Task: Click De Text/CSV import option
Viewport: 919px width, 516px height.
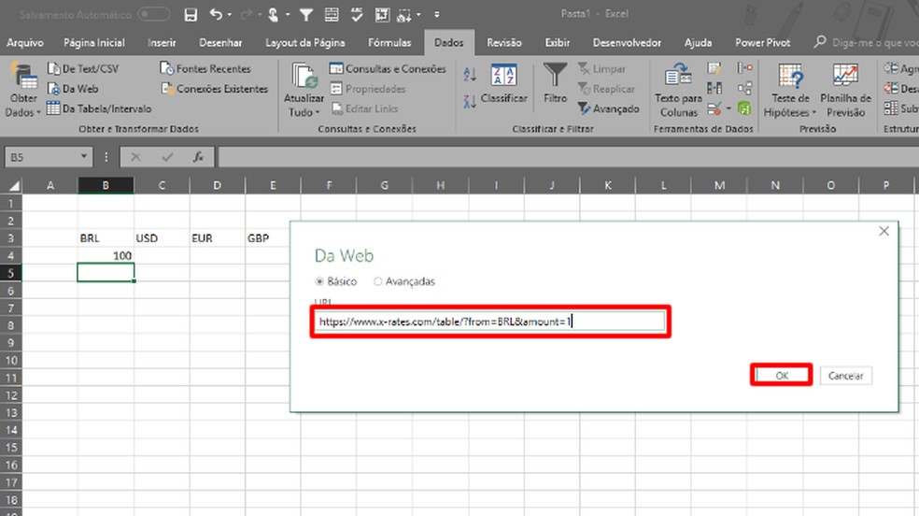Action: 83,69
